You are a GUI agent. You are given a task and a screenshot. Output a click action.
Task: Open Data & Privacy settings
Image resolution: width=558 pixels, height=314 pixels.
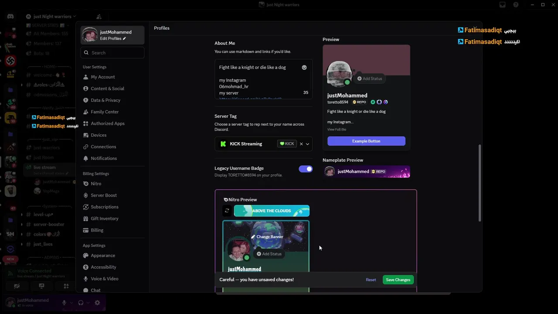(x=112, y=100)
